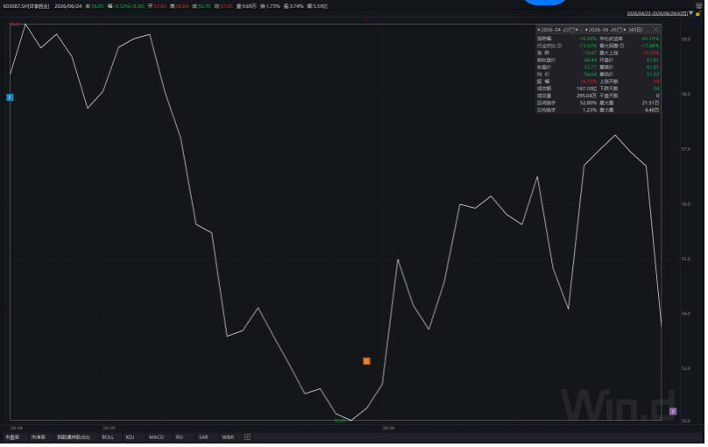Click the blue F marker on the chart's left edge
The width and height of the screenshot is (708, 447).
point(10,97)
